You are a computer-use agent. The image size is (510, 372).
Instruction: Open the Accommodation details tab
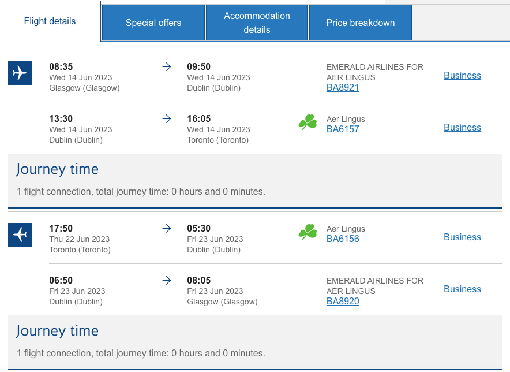click(257, 23)
